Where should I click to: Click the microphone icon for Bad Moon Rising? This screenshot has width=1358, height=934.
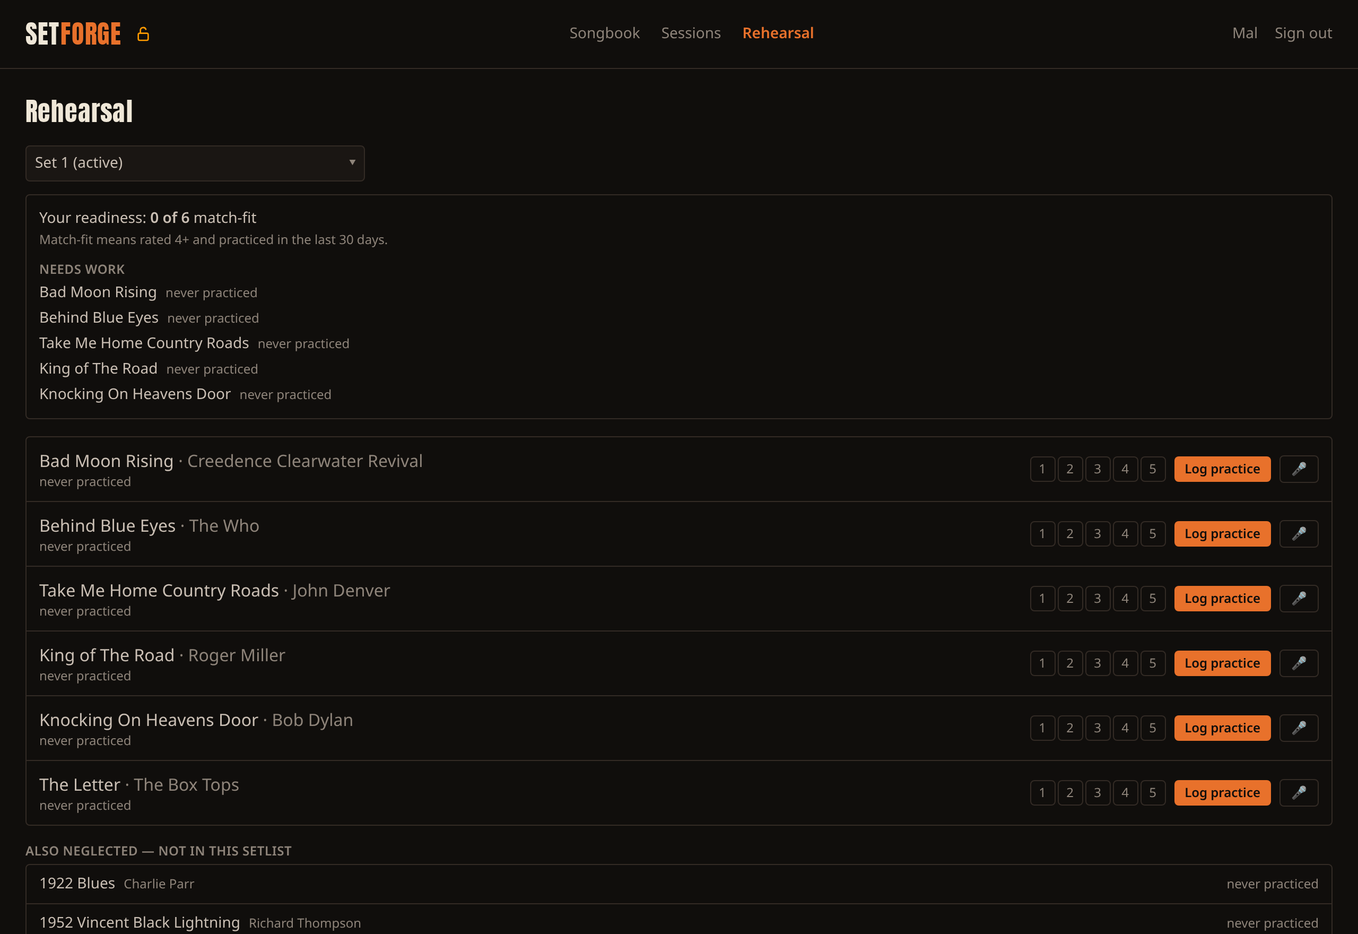(x=1299, y=469)
